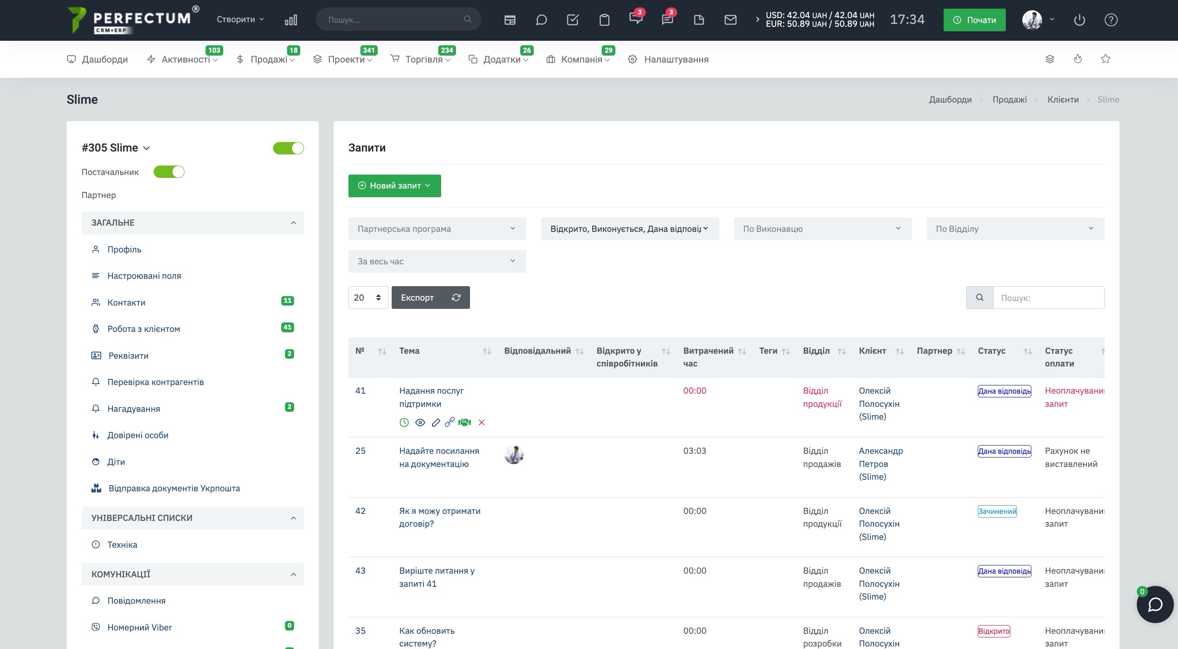
Task: Click the responsible avatar in request 25
Action: (514, 455)
